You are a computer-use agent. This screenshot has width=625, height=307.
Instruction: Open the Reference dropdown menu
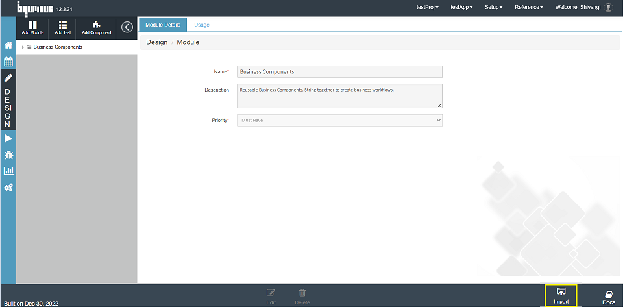point(528,7)
